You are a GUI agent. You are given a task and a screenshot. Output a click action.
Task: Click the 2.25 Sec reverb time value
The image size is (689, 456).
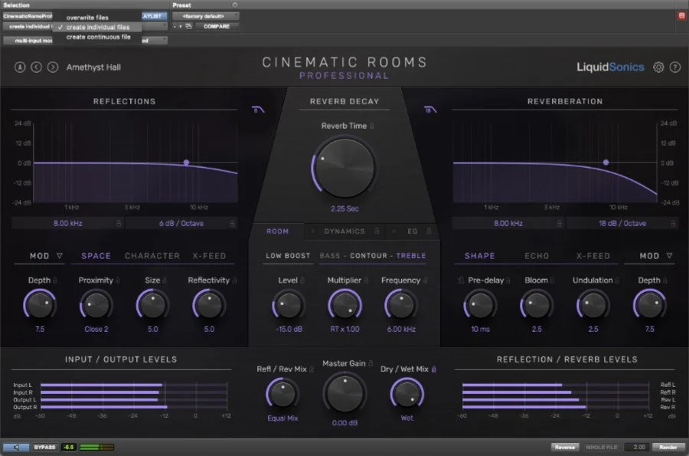[344, 209]
